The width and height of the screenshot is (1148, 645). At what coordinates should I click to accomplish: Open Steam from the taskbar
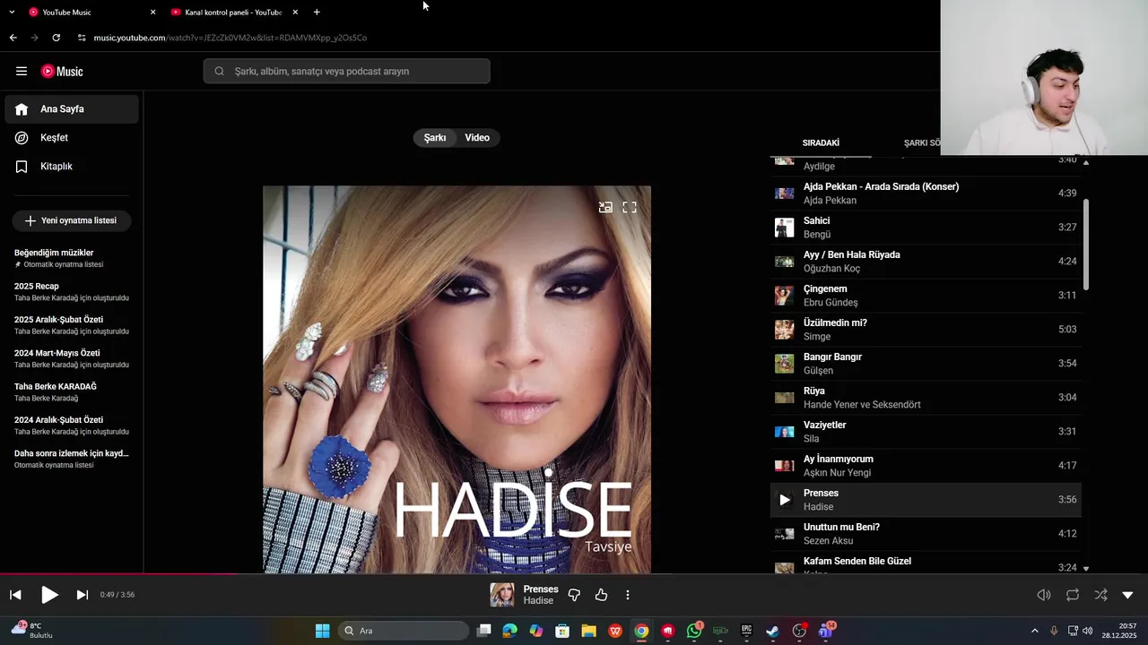772,631
